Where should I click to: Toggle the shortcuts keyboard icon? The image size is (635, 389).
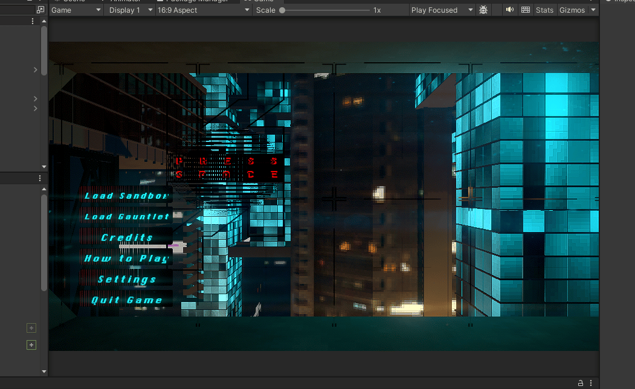525,10
